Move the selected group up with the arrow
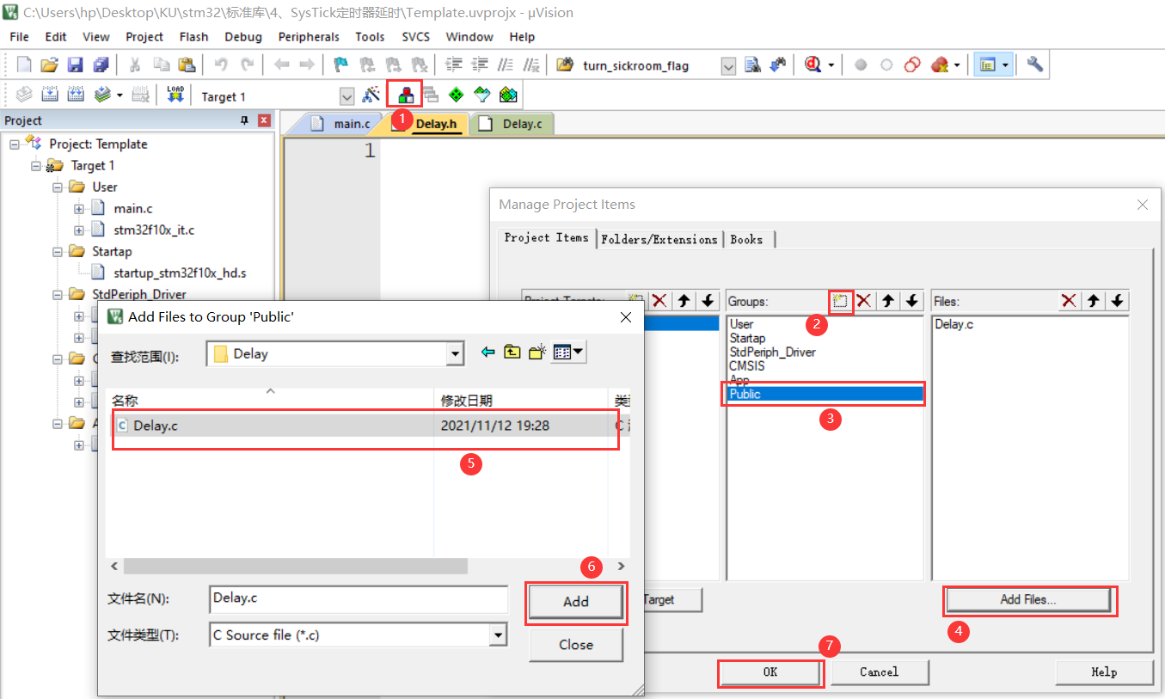This screenshot has width=1165, height=699. pos(888,301)
